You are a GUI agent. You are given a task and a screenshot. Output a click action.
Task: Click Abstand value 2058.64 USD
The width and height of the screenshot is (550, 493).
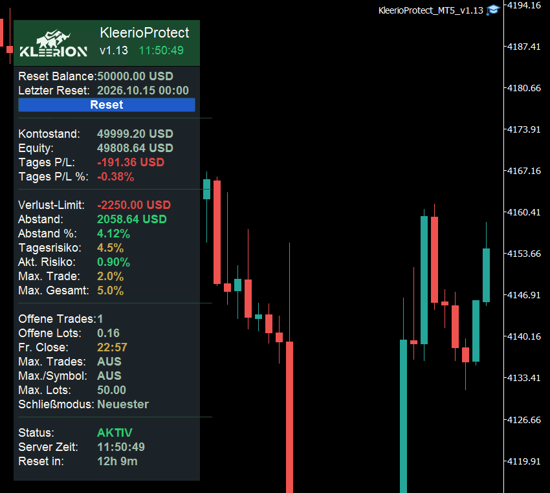point(132,219)
